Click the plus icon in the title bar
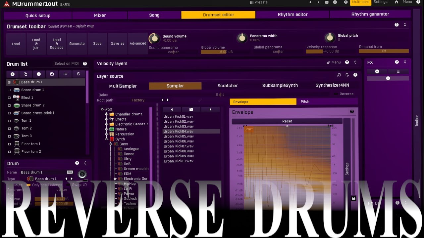The image size is (424, 238). point(335,2)
